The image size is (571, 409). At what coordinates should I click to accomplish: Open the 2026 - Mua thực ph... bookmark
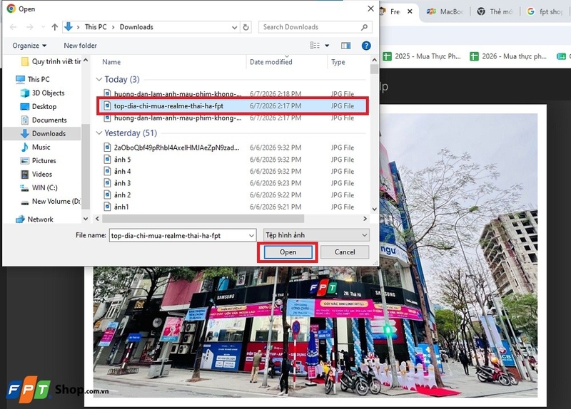(x=508, y=56)
